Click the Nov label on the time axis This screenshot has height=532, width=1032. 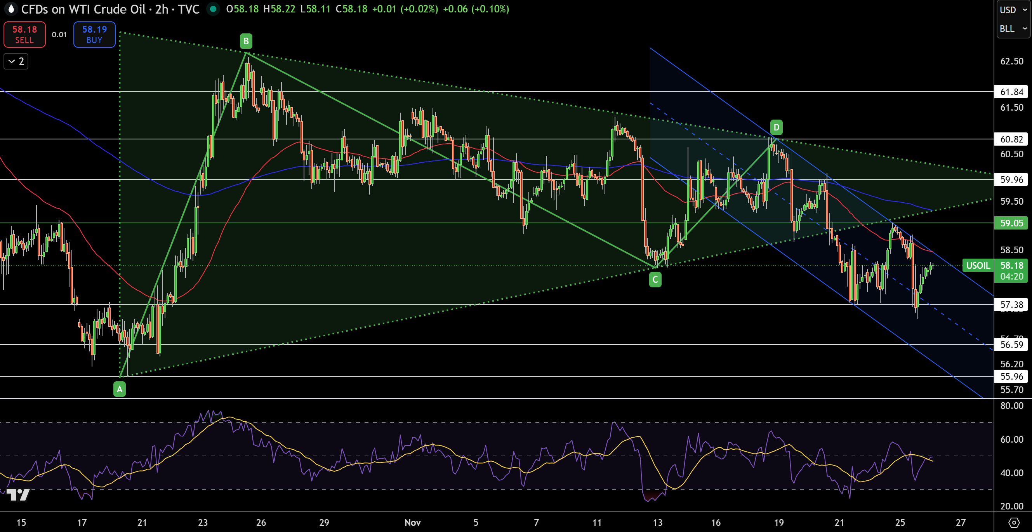click(413, 523)
